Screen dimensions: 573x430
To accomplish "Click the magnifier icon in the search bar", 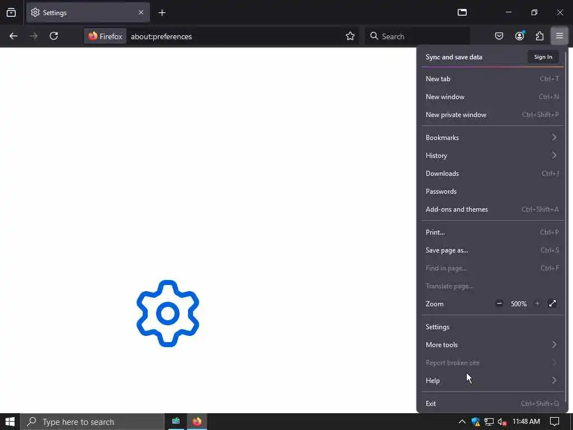I will pyautogui.click(x=374, y=36).
